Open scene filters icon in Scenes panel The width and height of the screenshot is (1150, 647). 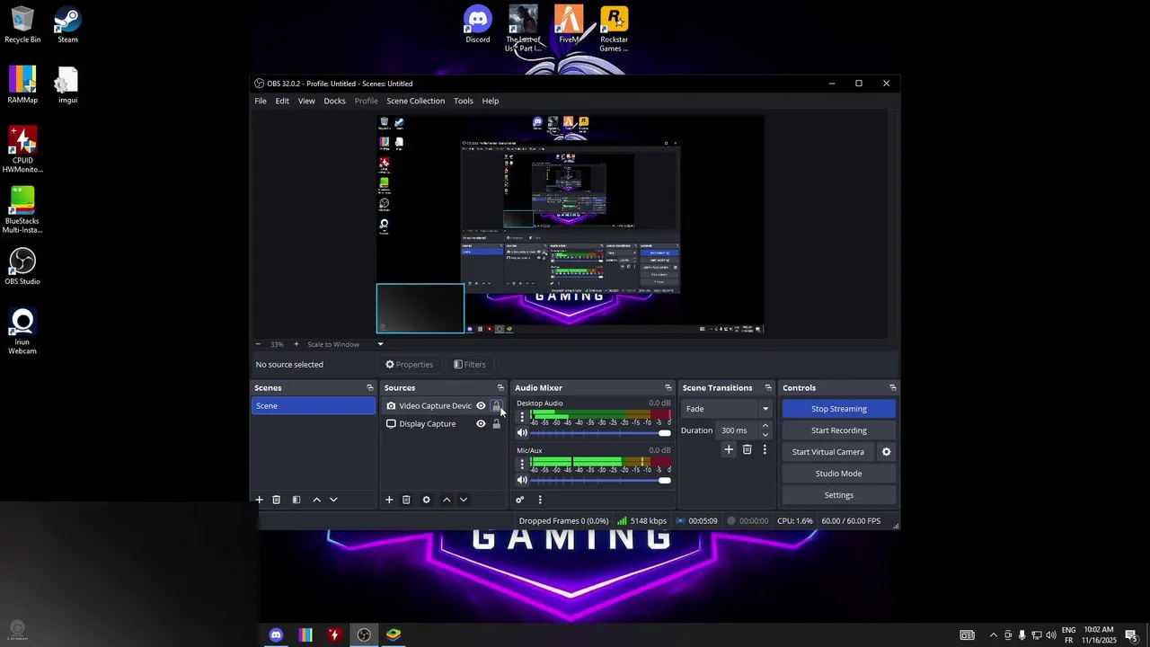(x=296, y=500)
